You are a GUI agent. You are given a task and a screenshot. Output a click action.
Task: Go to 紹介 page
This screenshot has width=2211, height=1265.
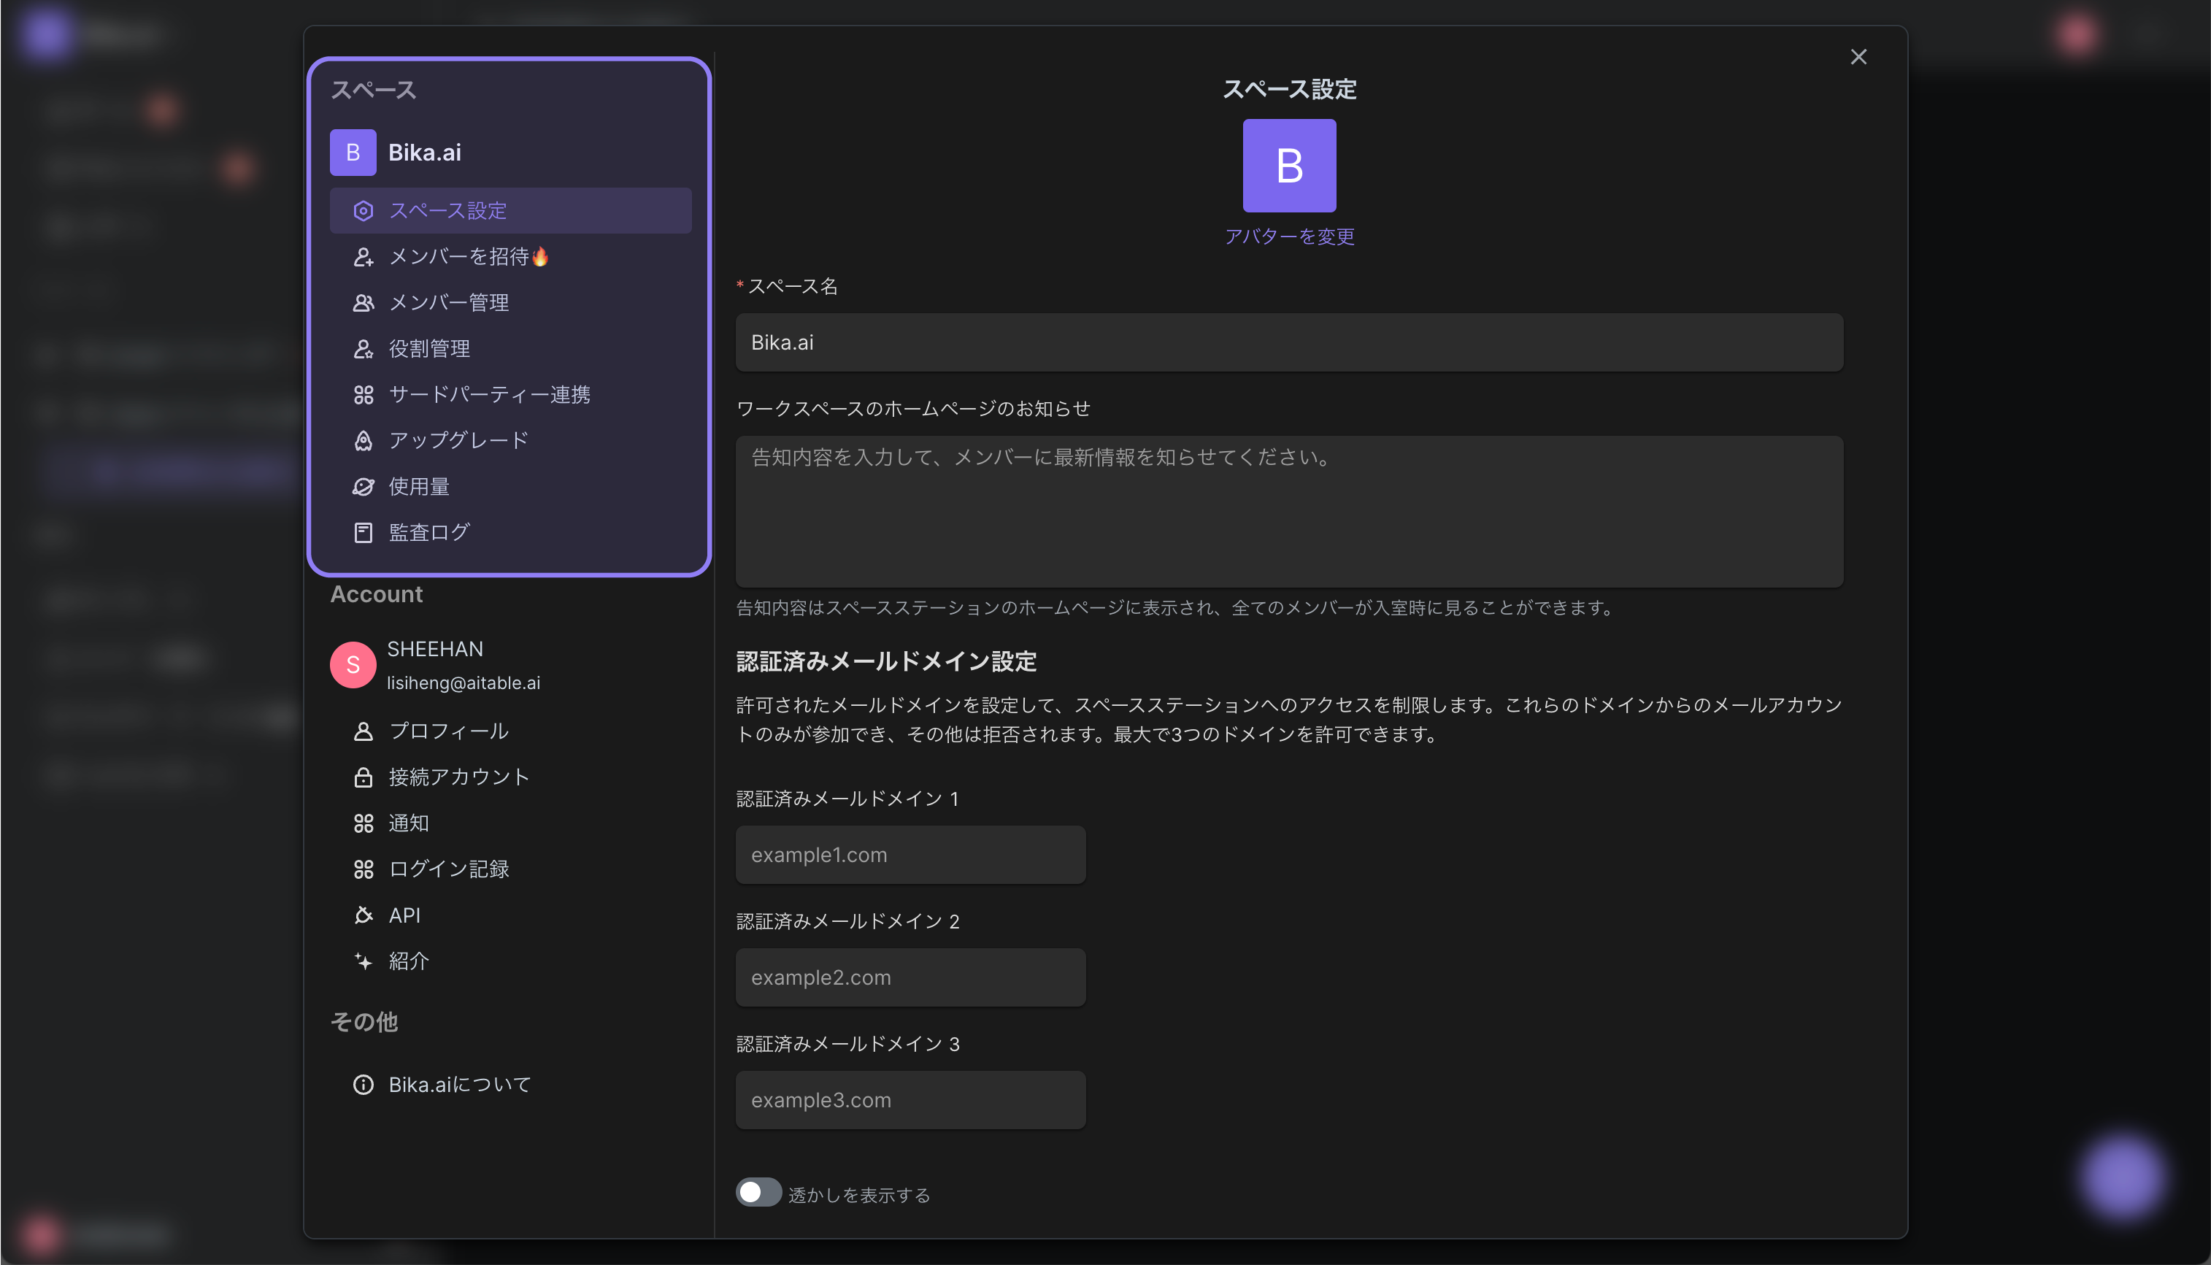511,962
